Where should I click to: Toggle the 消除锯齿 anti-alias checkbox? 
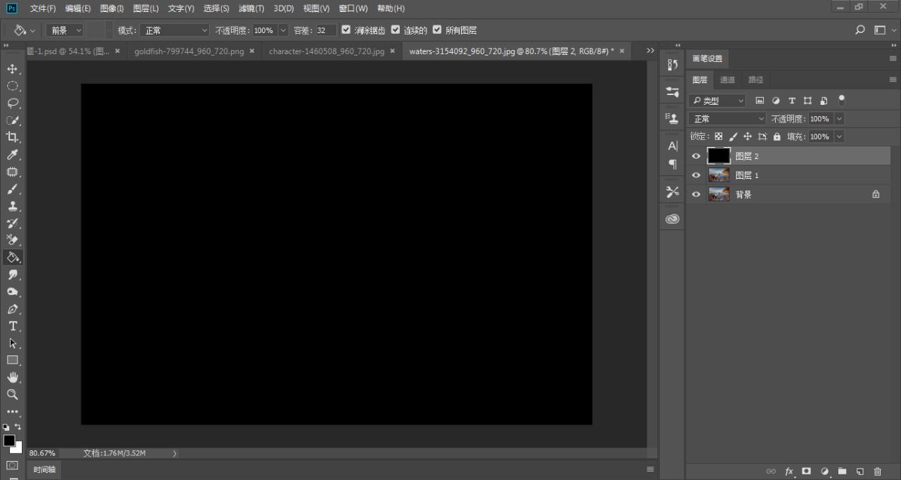(x=346, y=30)
